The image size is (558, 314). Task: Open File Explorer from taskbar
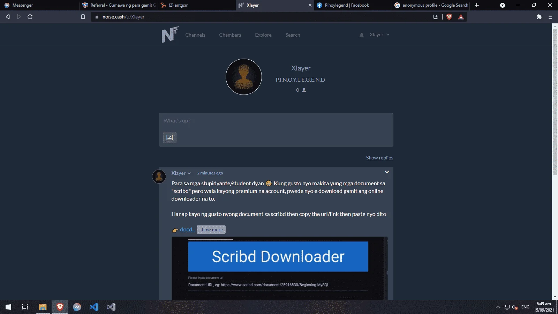43,307
